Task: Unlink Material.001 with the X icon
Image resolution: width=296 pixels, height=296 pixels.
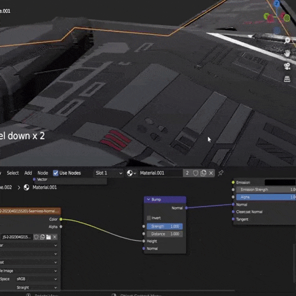Action: 211,173
